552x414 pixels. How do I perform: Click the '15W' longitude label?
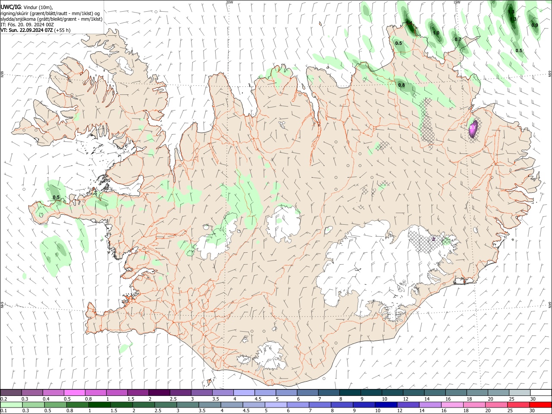[456, 2]
